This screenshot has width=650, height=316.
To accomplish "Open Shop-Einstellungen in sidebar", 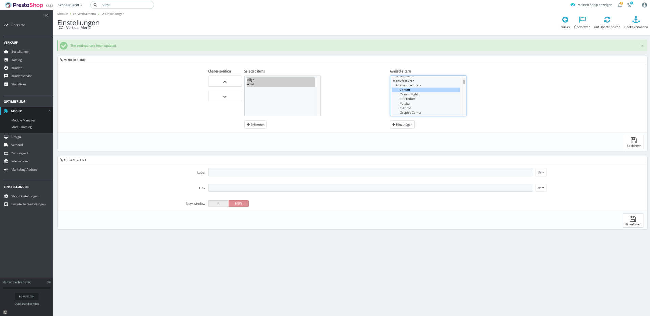I will click(x=25, y=196).
